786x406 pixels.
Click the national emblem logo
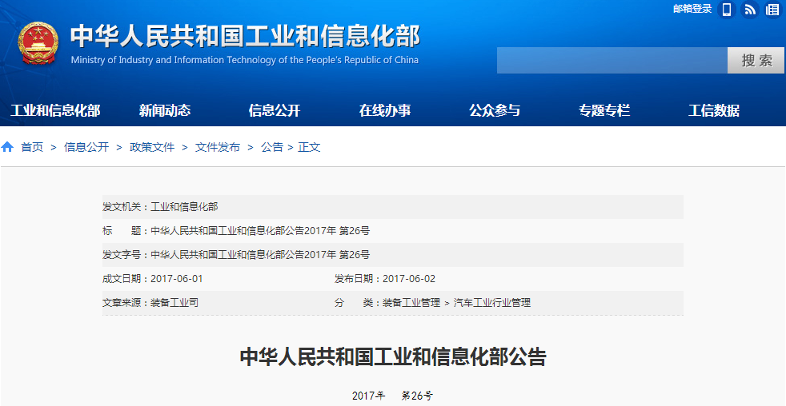pos(38,43)
